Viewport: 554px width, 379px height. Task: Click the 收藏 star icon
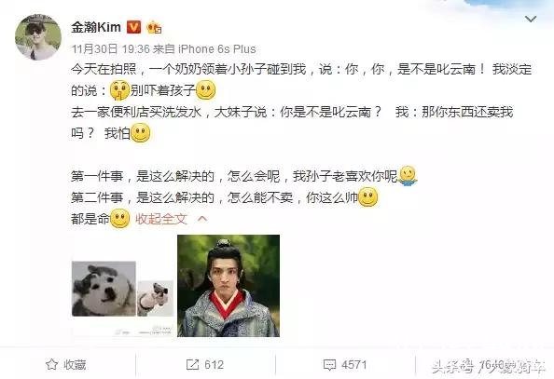tap(51, 364)
